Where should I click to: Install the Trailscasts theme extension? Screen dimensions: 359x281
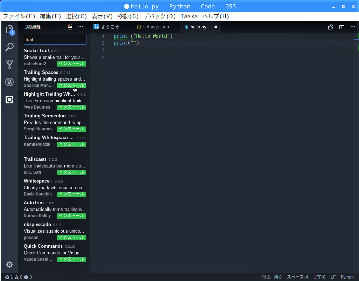(x=71, y=172)
